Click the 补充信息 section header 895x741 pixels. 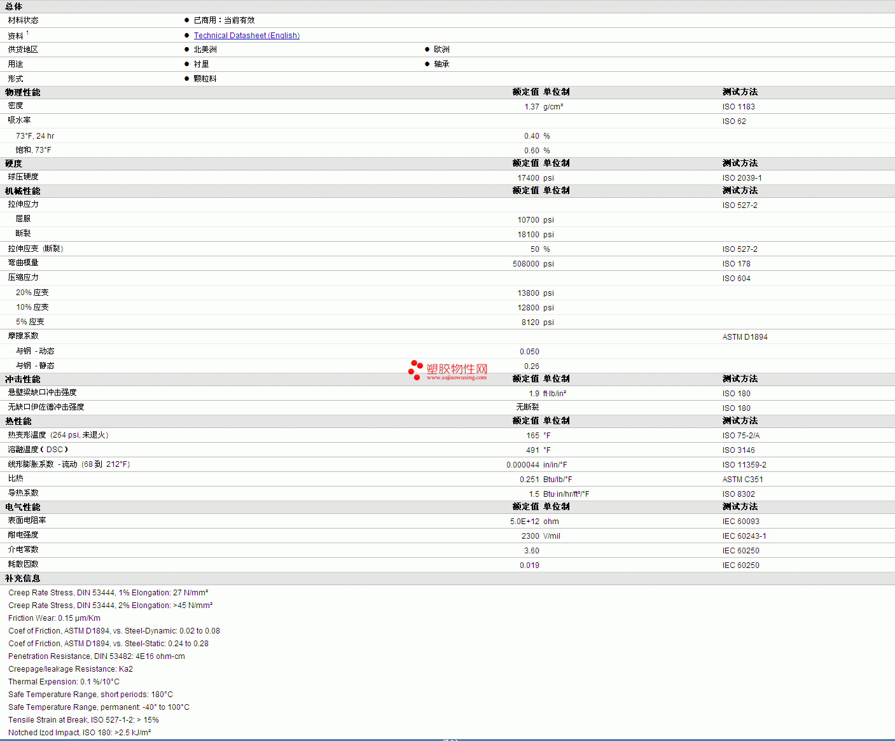tap(23, 578)
